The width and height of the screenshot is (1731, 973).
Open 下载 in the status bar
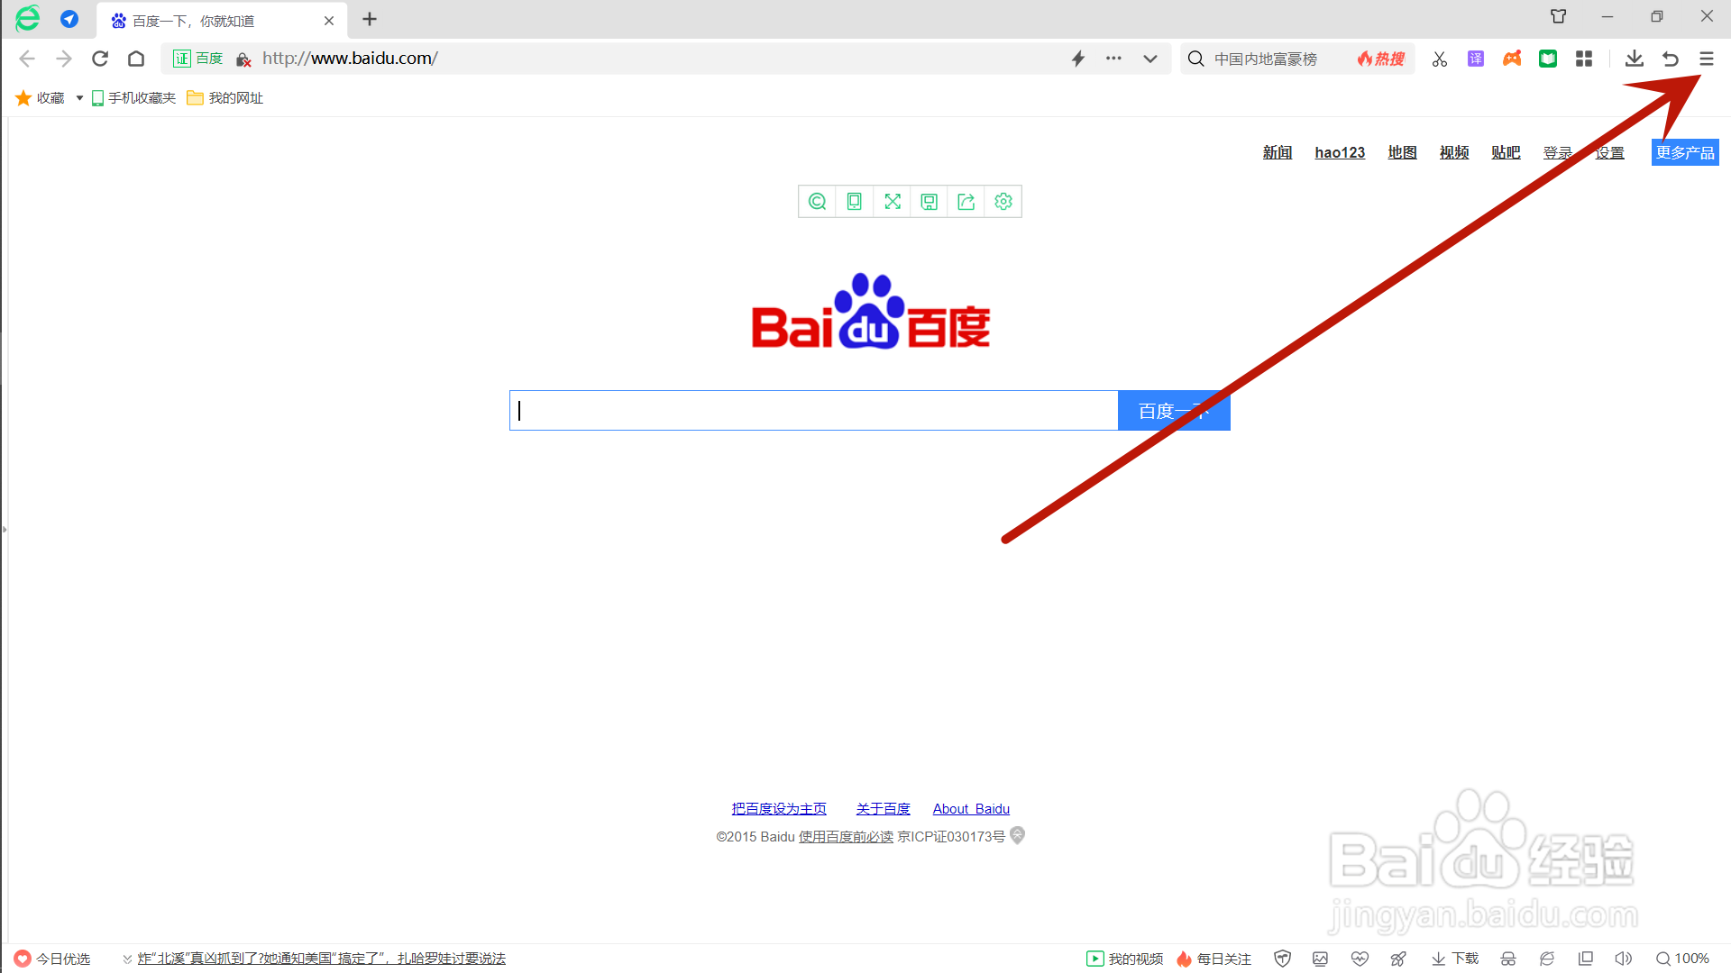(1455, 959)
